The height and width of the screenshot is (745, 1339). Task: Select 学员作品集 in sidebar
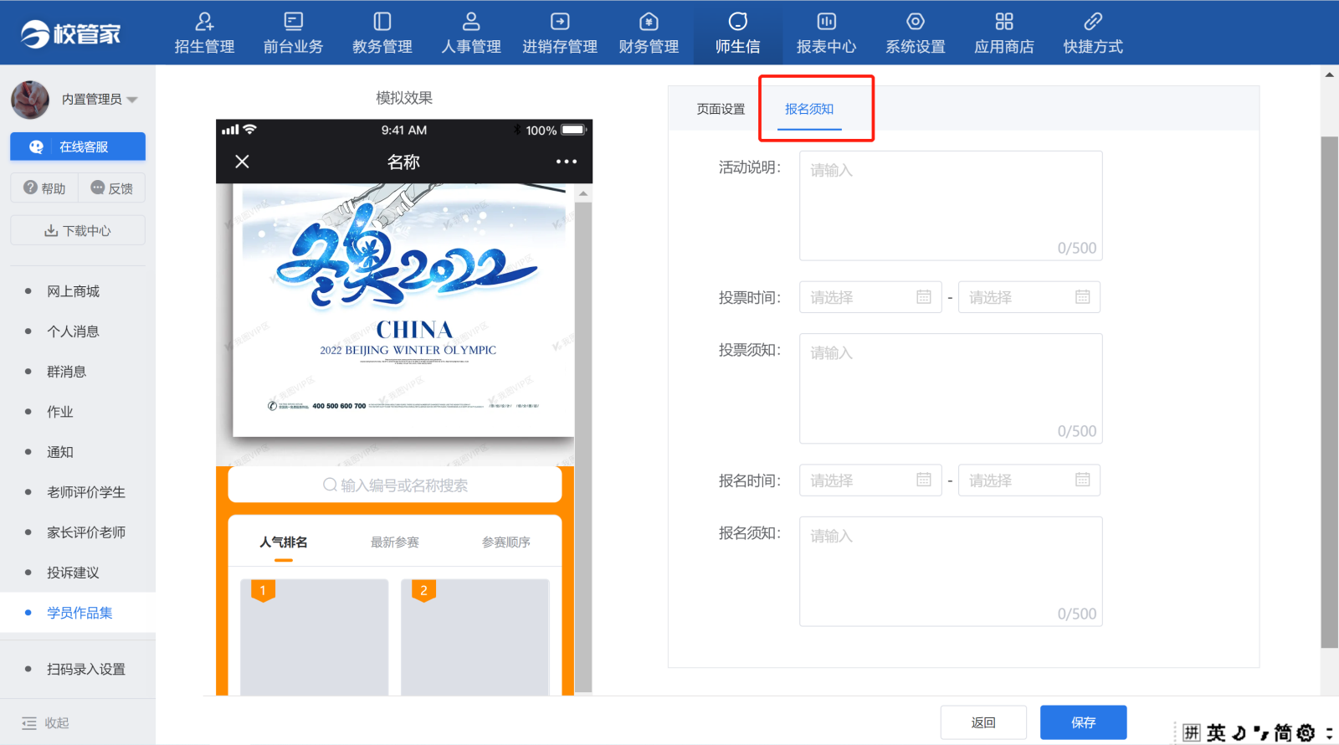[80, 613]
